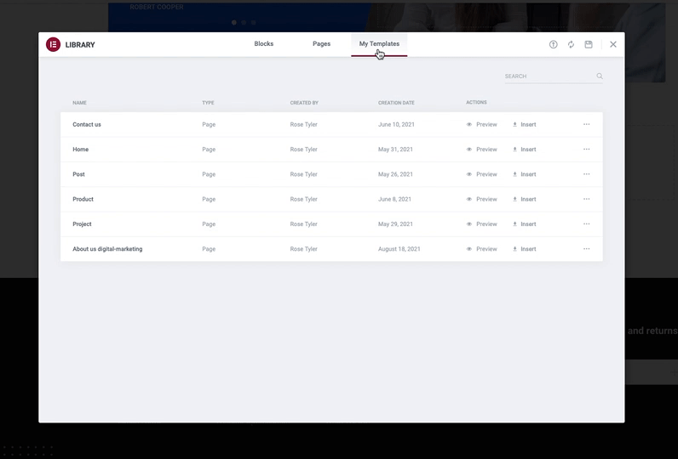
Task: Insert the Product template
Action: tap(525, 199)
